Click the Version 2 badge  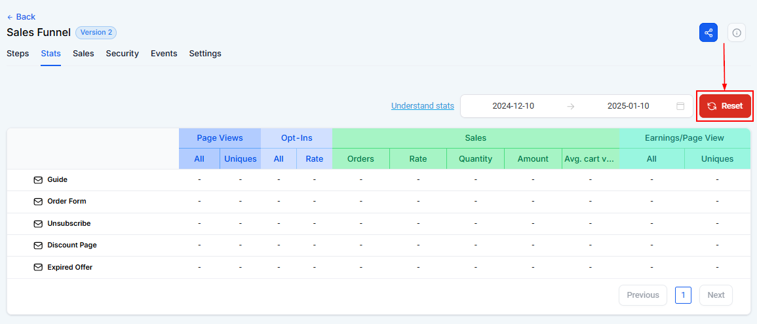click(96, 33)
